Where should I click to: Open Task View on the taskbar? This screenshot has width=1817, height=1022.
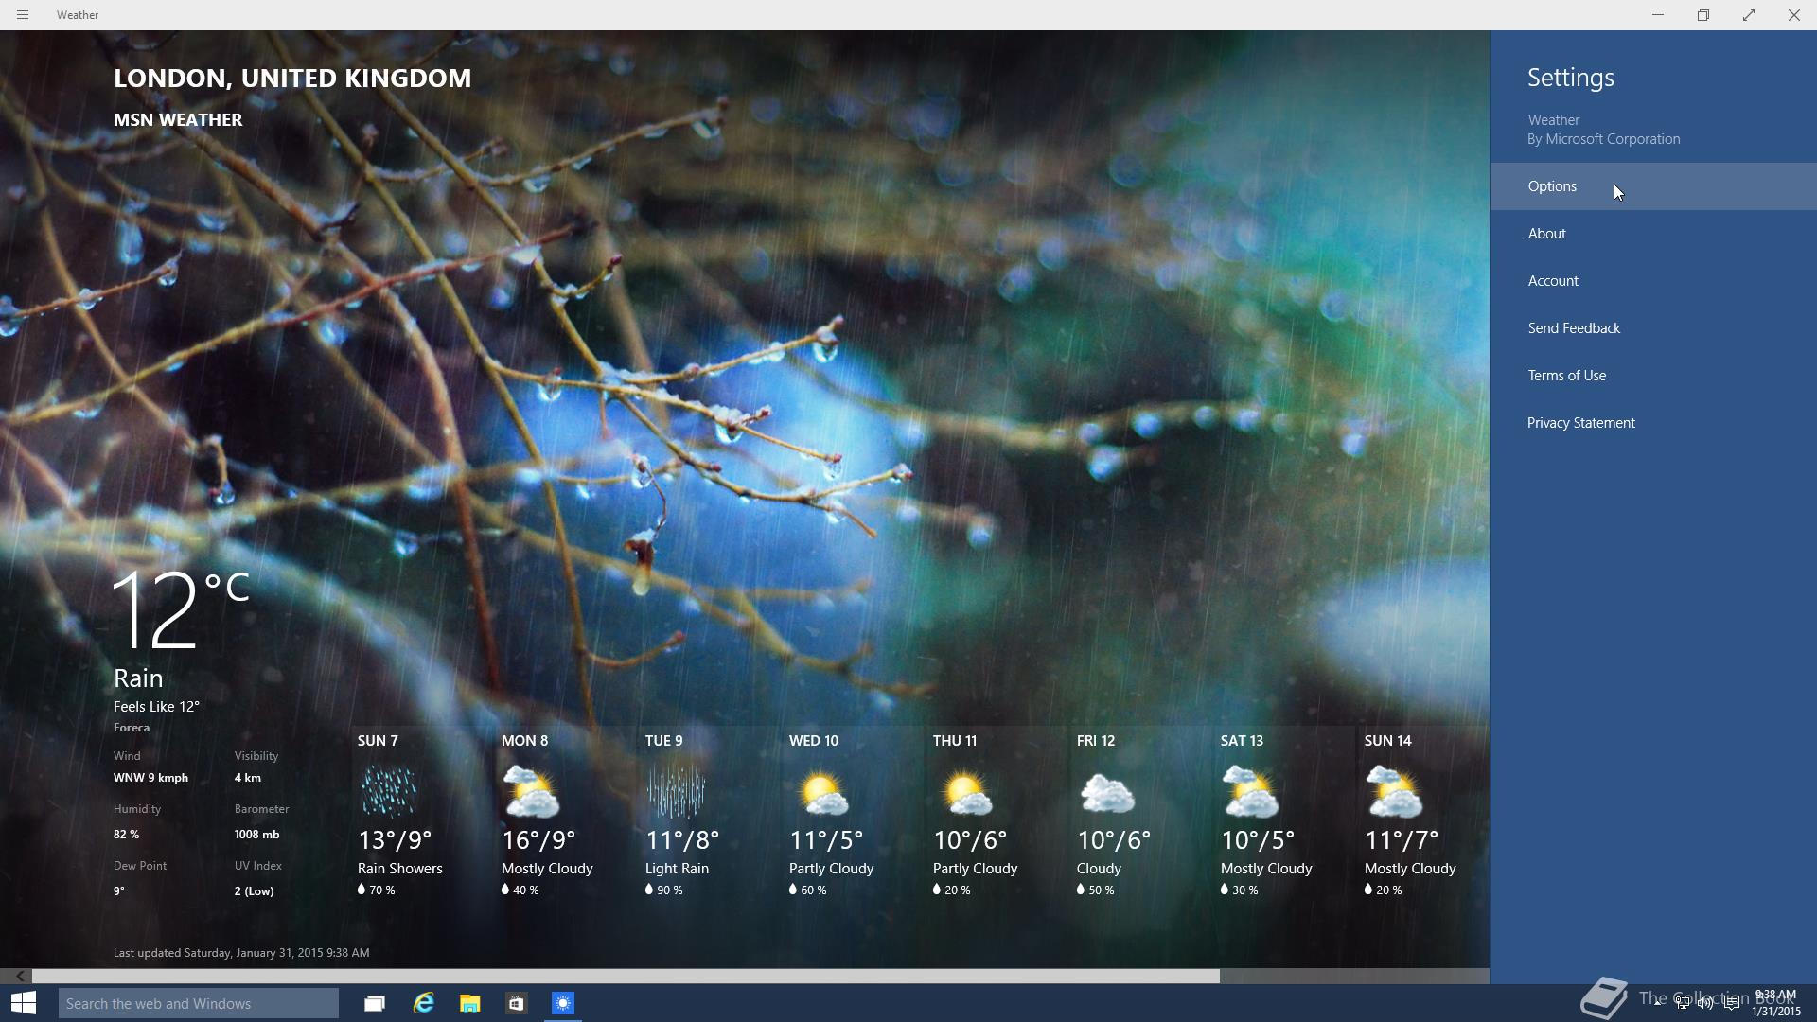(x=375, y=1003)
